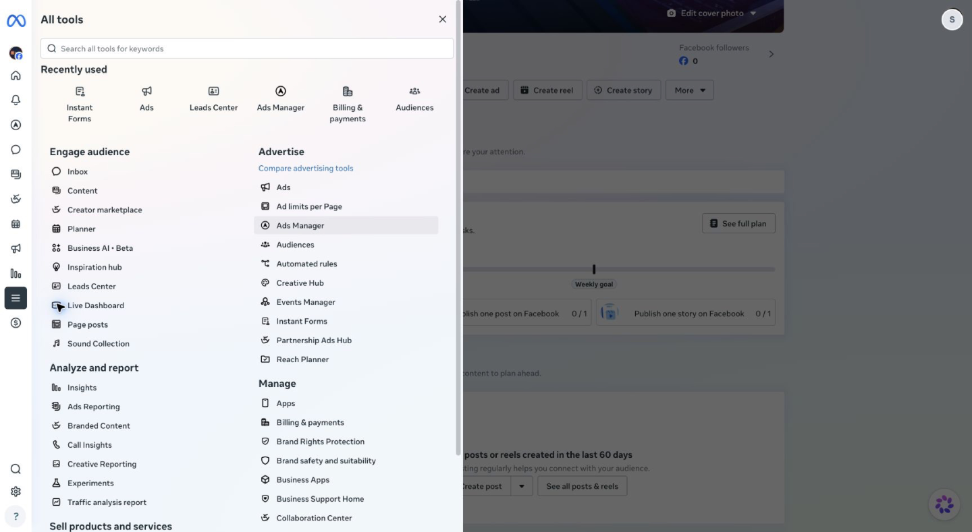Viewport: 972px width, 532px height.
Task: Select highlighted Ads Manager in Advertise list
Action: tap(346, 226)
